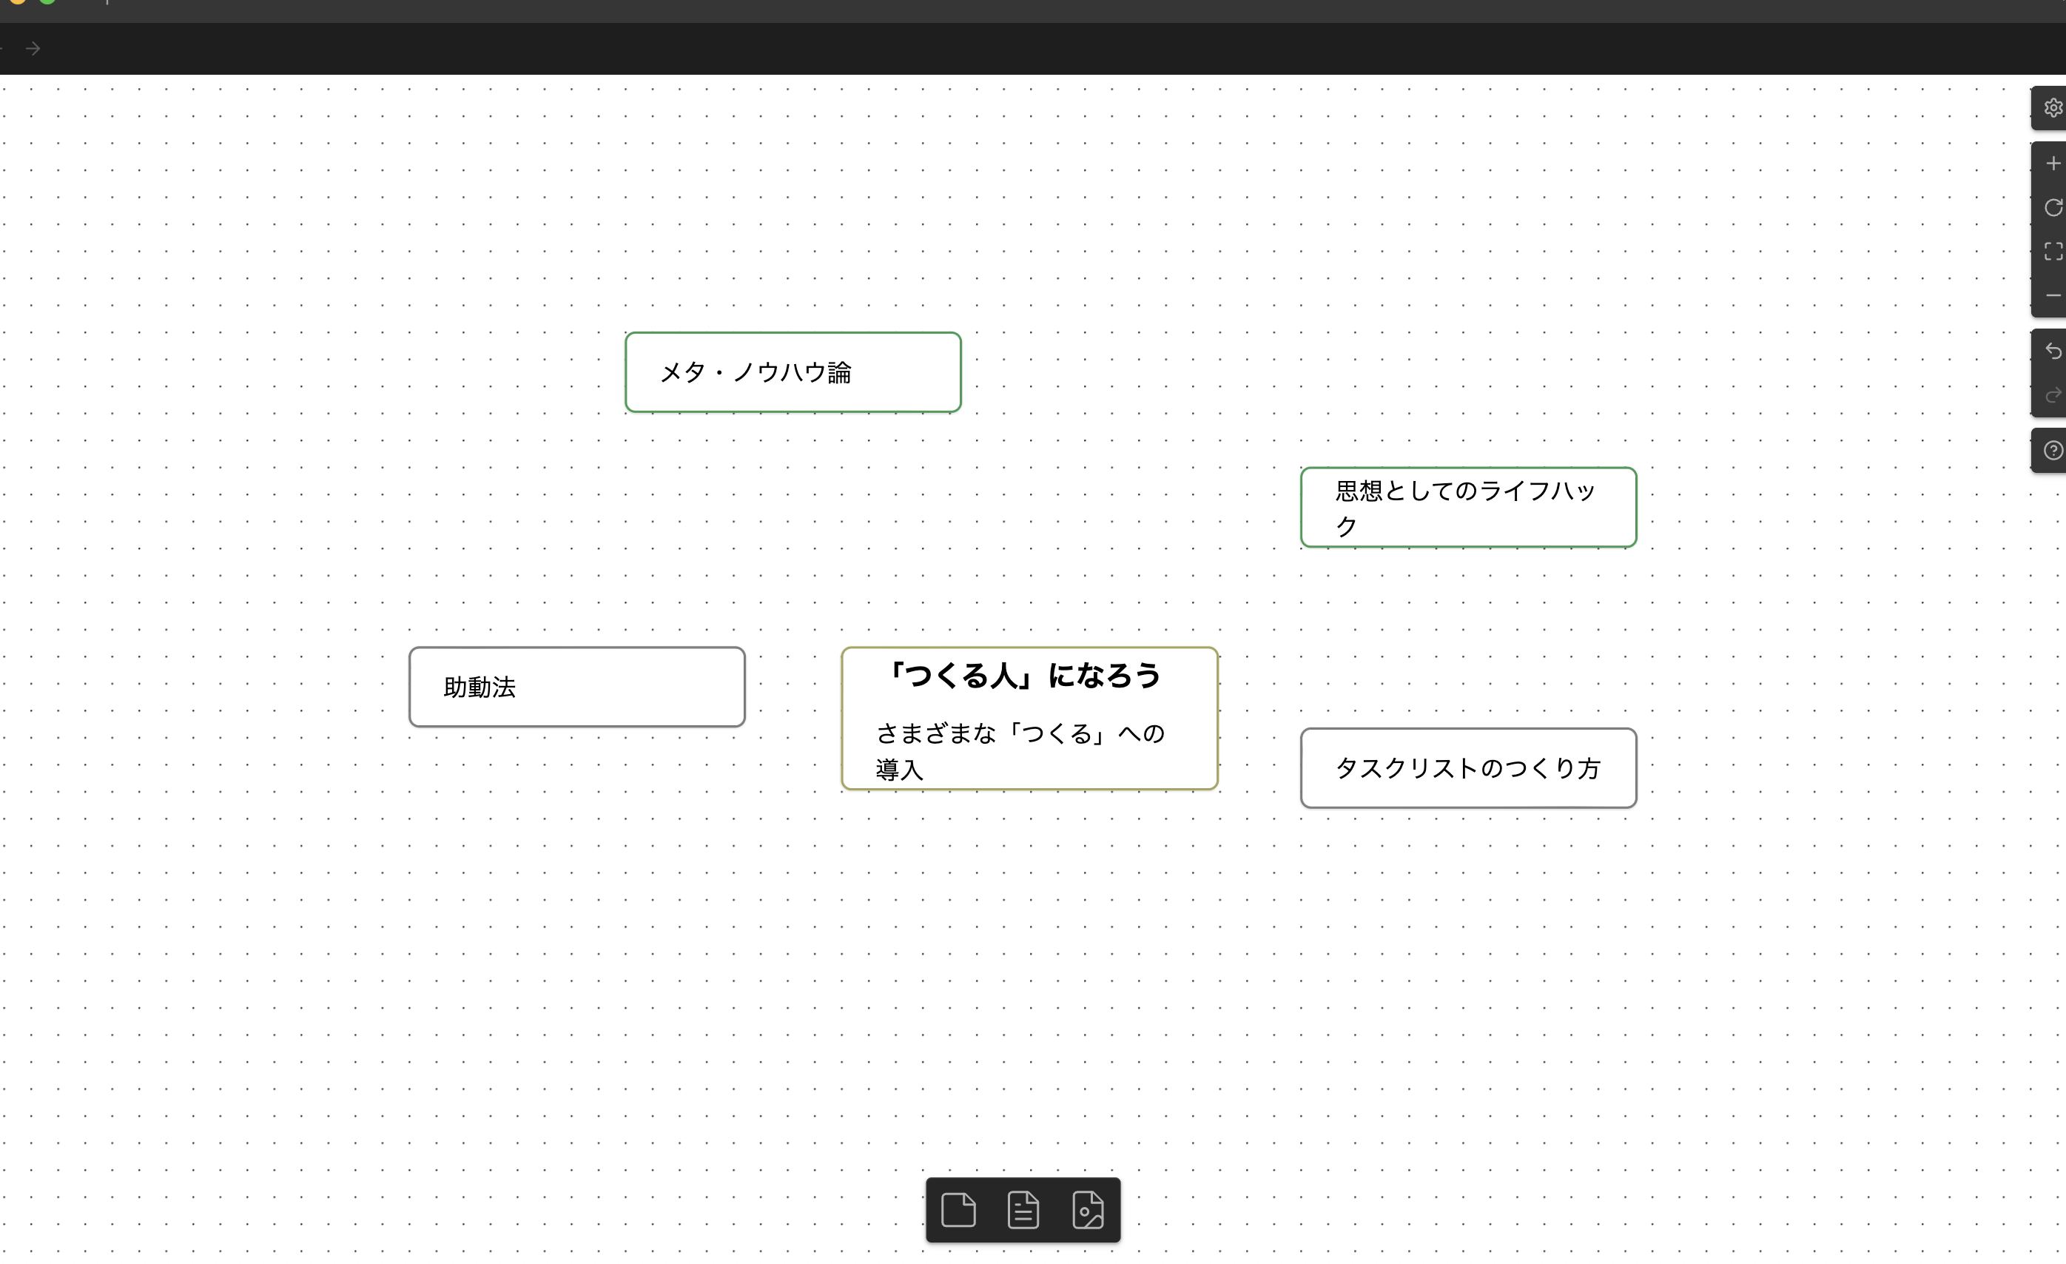
Task: Create a new blank card
Action: coord(958,1209)
